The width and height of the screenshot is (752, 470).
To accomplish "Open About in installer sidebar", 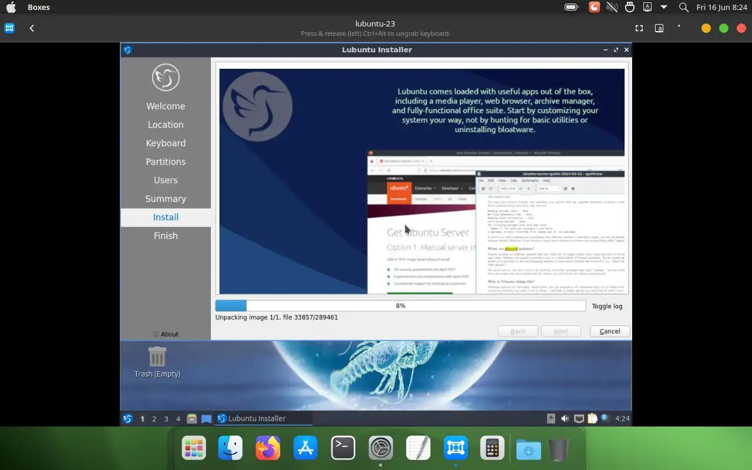I will (x=166, y=334).
